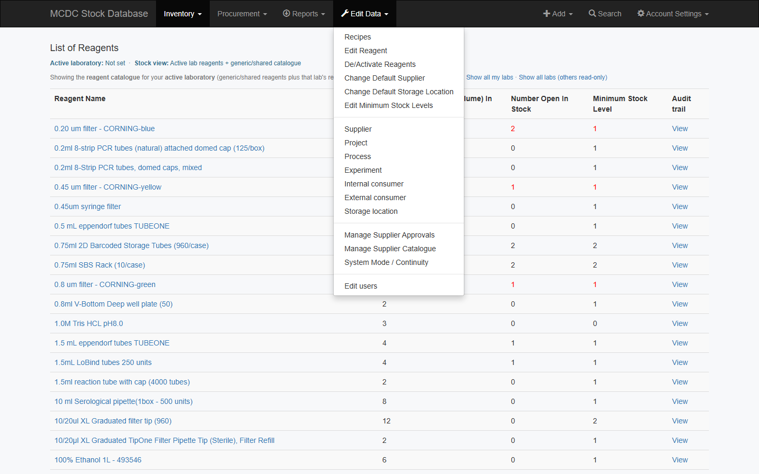The height and width of the screenshot is (474, 759).
Task: Select External consumer option
Action: 398,197
